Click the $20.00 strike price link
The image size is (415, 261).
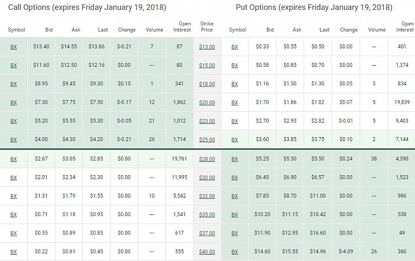point(207,103)
